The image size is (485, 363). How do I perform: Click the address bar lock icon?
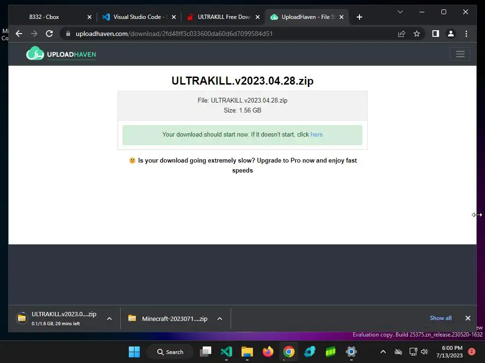(x=68, y=34)
